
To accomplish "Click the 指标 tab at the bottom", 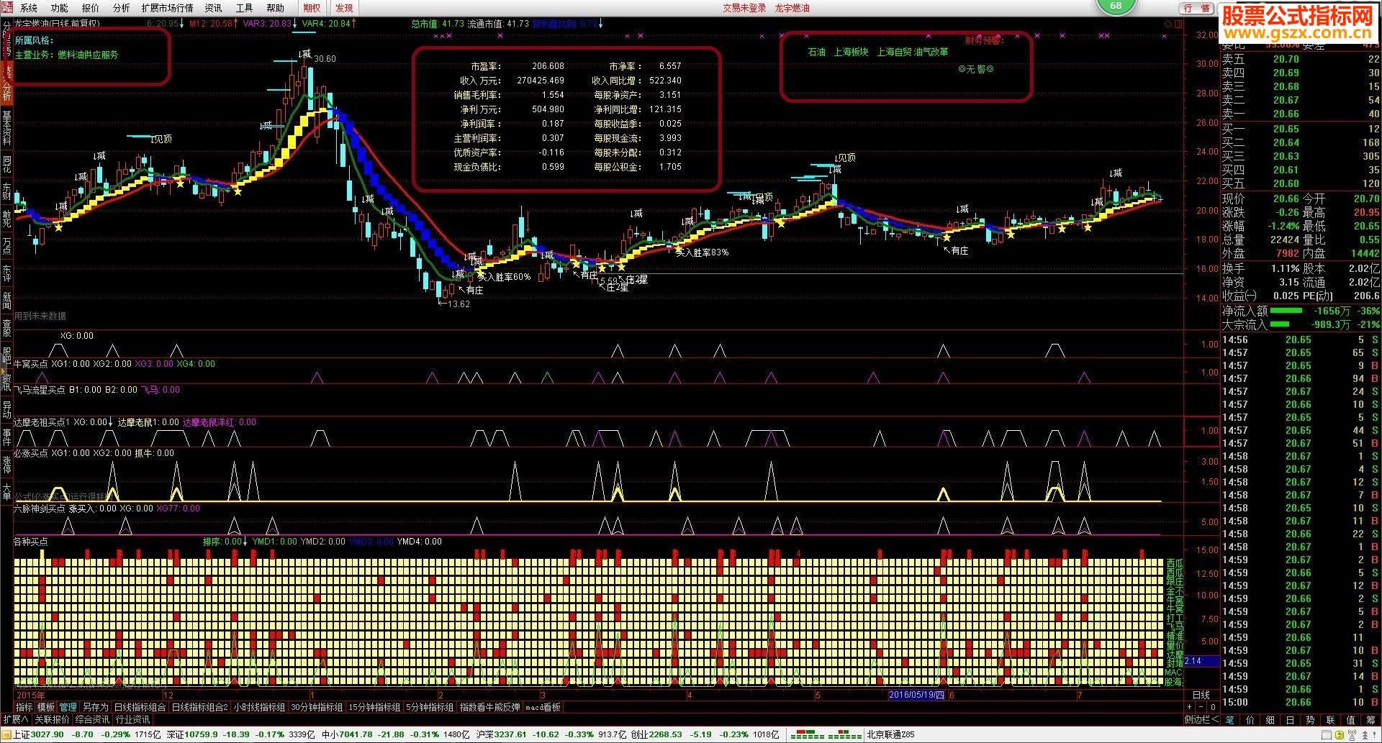I will (x=24, y=708).
